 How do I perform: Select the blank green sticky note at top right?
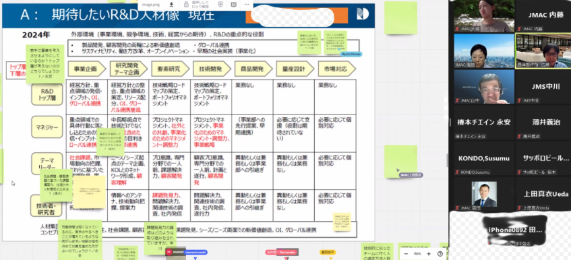400,18
